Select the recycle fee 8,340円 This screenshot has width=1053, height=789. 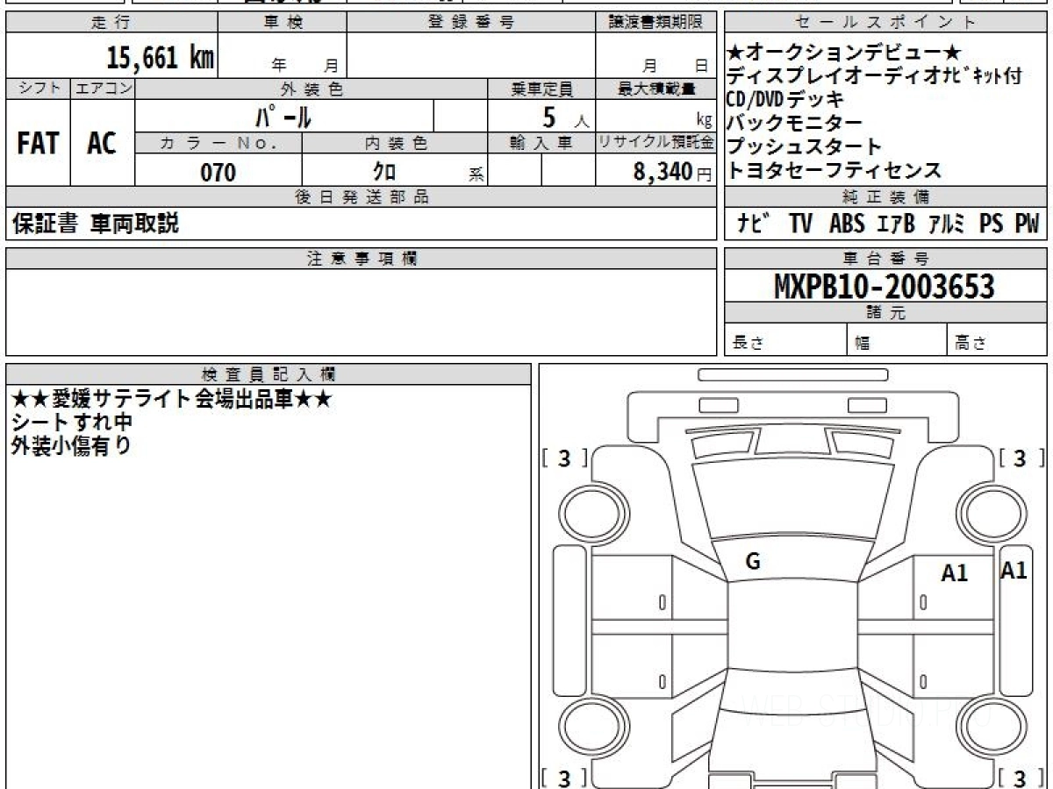point(672,172)
